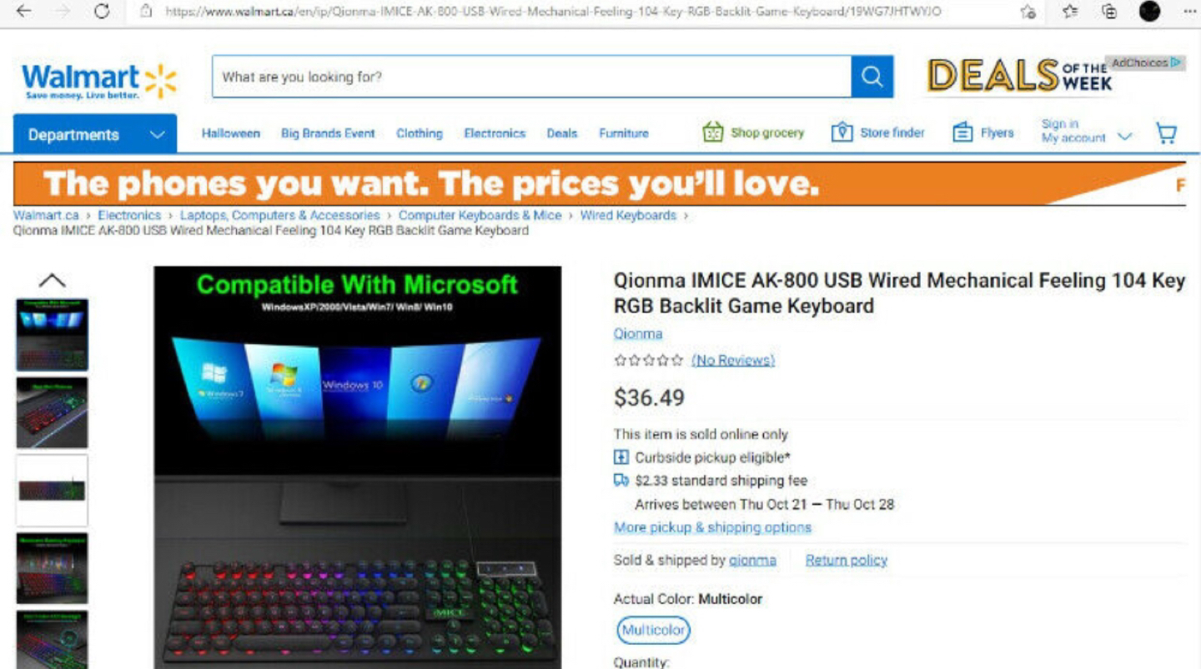Image resolution: width=1201 pixels, height=669 pixels.
Task: Click the blue search magnifier button
Action: tap(872, 77)
